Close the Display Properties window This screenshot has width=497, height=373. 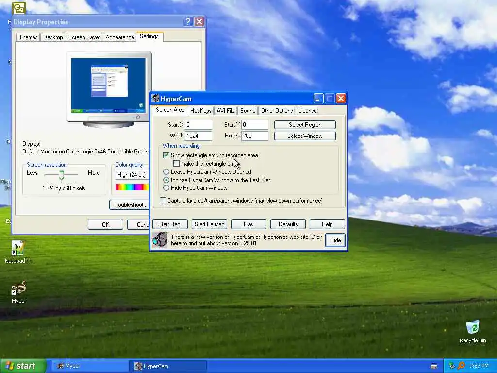(199, 21)
